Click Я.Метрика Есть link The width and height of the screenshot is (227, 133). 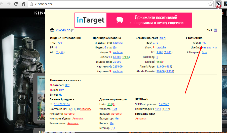(x=205, y=52)
